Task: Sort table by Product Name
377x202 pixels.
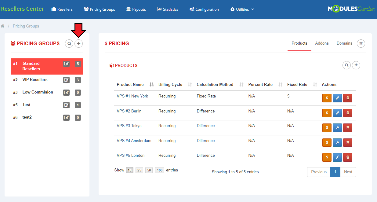Action: (135, 85)
